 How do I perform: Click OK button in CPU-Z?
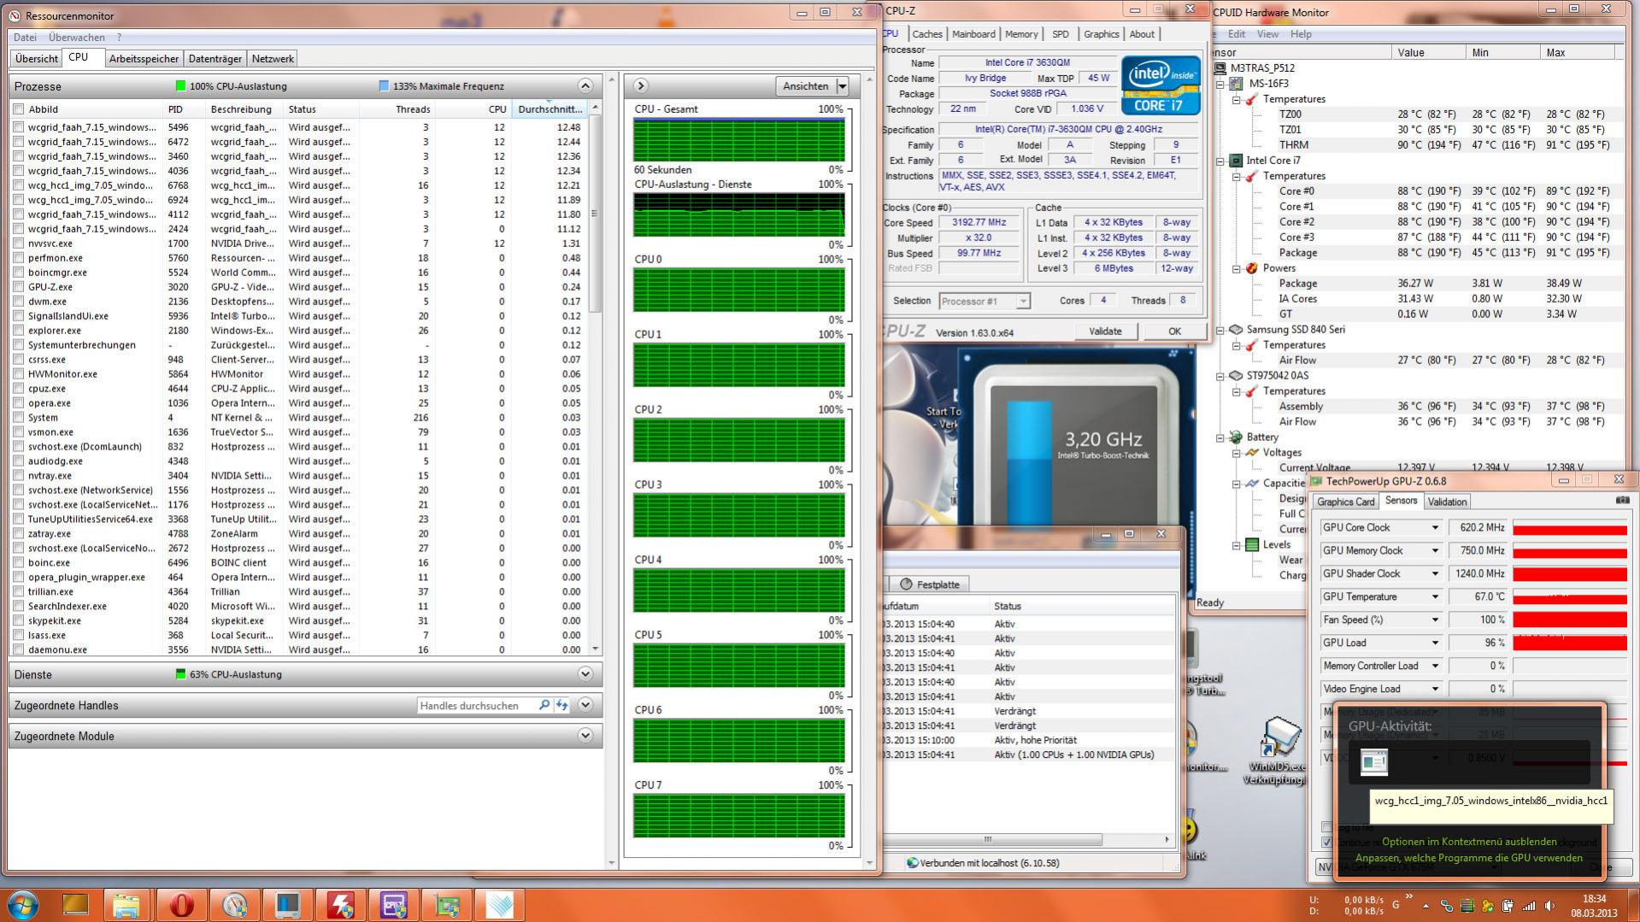click(x=1174, y=332)
